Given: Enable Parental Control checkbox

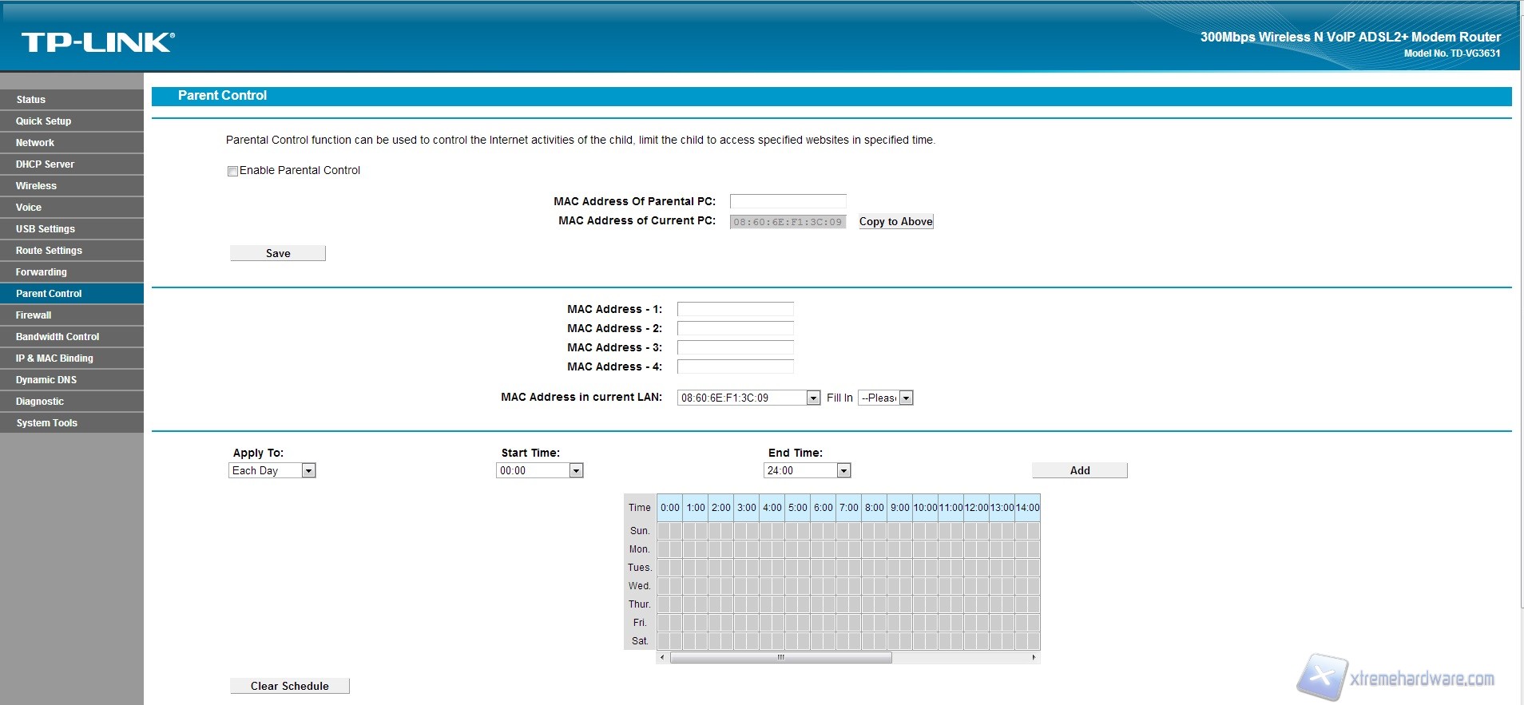Looking at the screenshot, I should (x=233, y=171).
